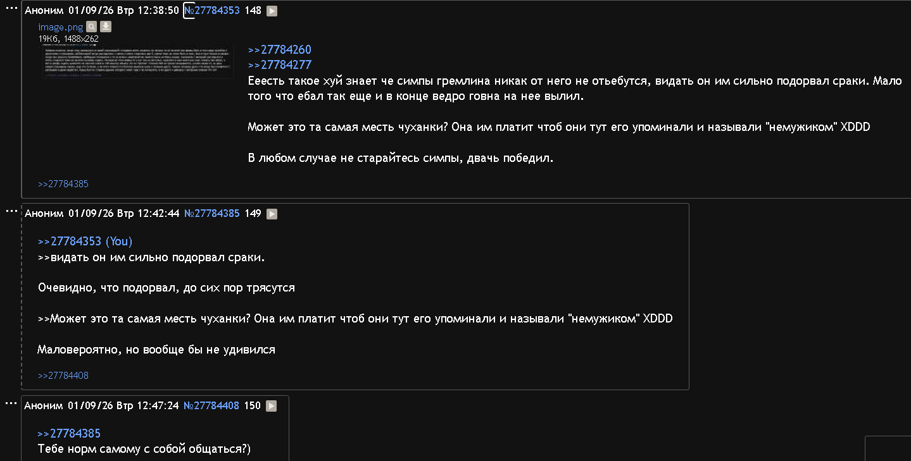Open the three-dot menu of post 150
911x461 pixels.
pos(11,402)
